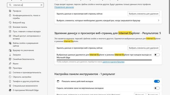Image resolution: width=170 pixels, height=95 pixels.
Task: Click top Выбрать элементы для удаления button
Action: tap(143, 14)
